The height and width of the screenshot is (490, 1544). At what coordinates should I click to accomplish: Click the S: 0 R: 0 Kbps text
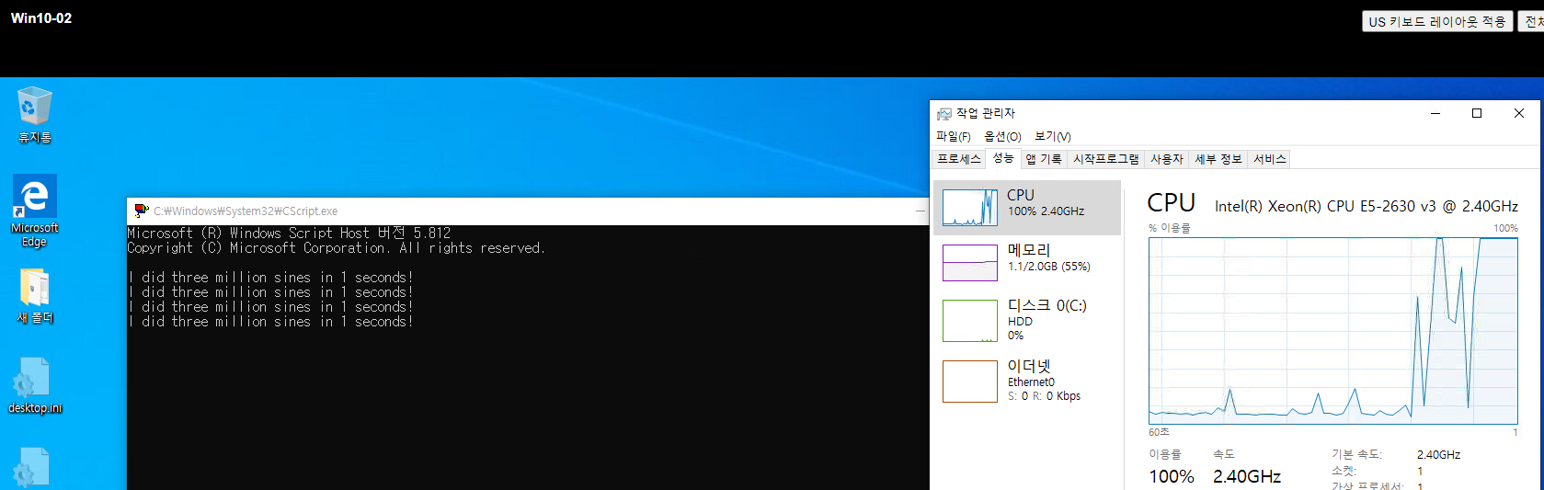pyautogui.click(x=1044, y=396)
